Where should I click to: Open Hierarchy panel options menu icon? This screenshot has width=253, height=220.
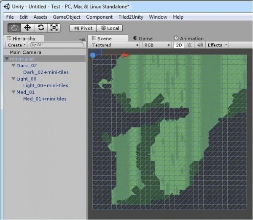tap(82, 39)
